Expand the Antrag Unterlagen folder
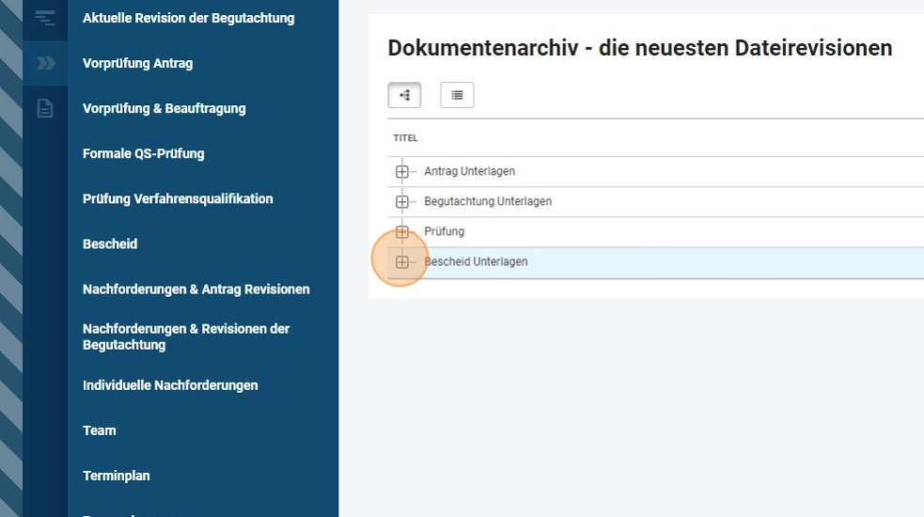Viewport: 924px width, 517px height. [x=402, y=172]
